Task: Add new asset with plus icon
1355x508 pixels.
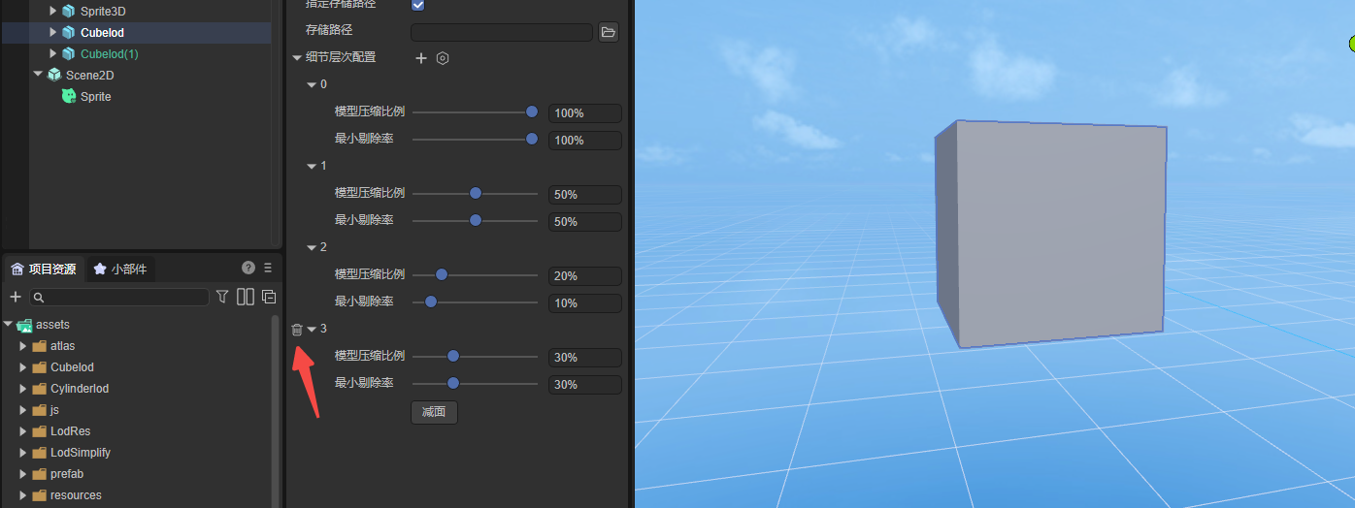Action: tap(16, 297)
